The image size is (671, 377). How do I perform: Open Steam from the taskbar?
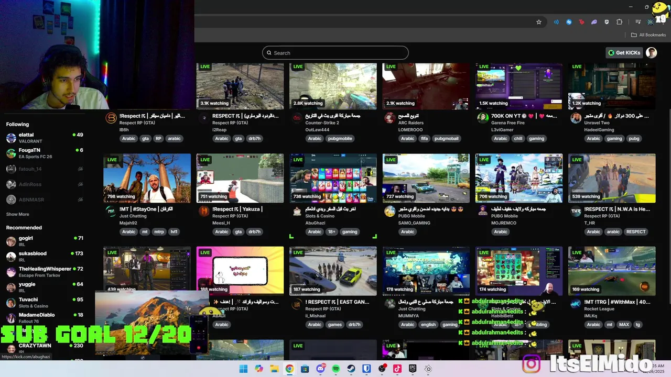pyautogui.click(x=351, y=369)
